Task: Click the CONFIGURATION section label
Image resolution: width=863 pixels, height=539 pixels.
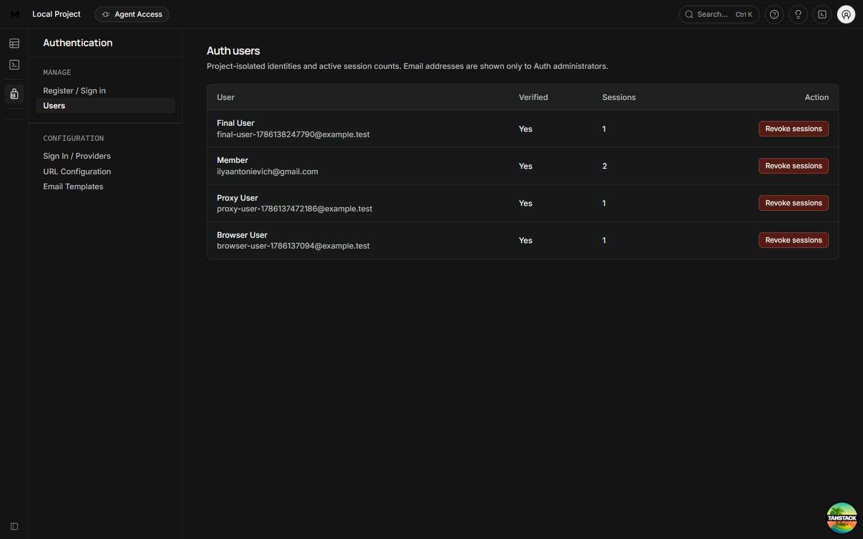Action: [x=74, y=138]
